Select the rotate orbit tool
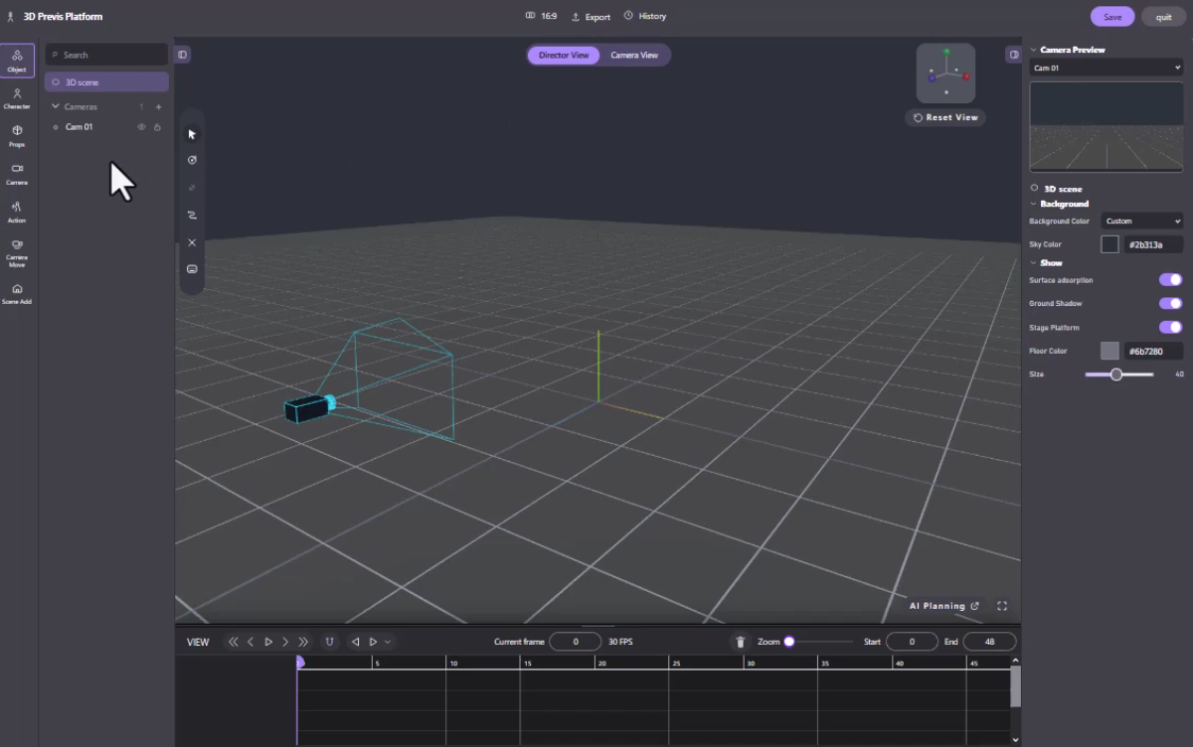This screenshot has width=1193, height=747. click(192, 160)
